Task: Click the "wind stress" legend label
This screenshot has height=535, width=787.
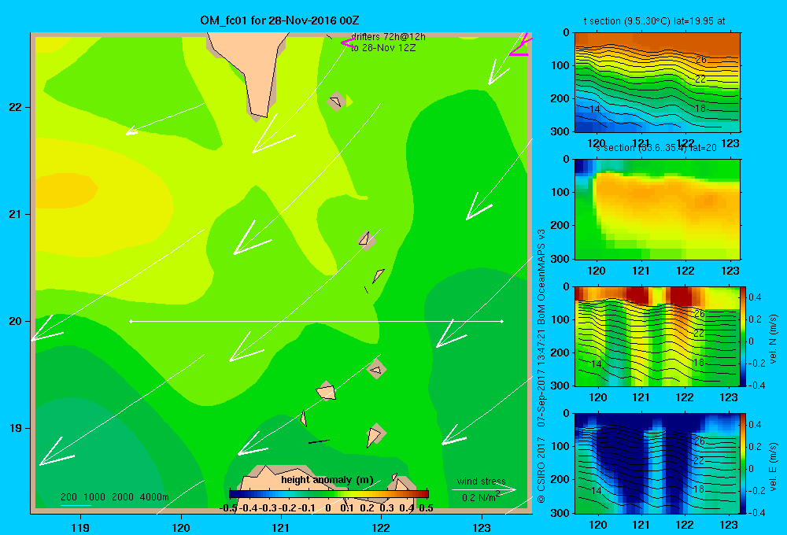Action: [x=481, y=481]
